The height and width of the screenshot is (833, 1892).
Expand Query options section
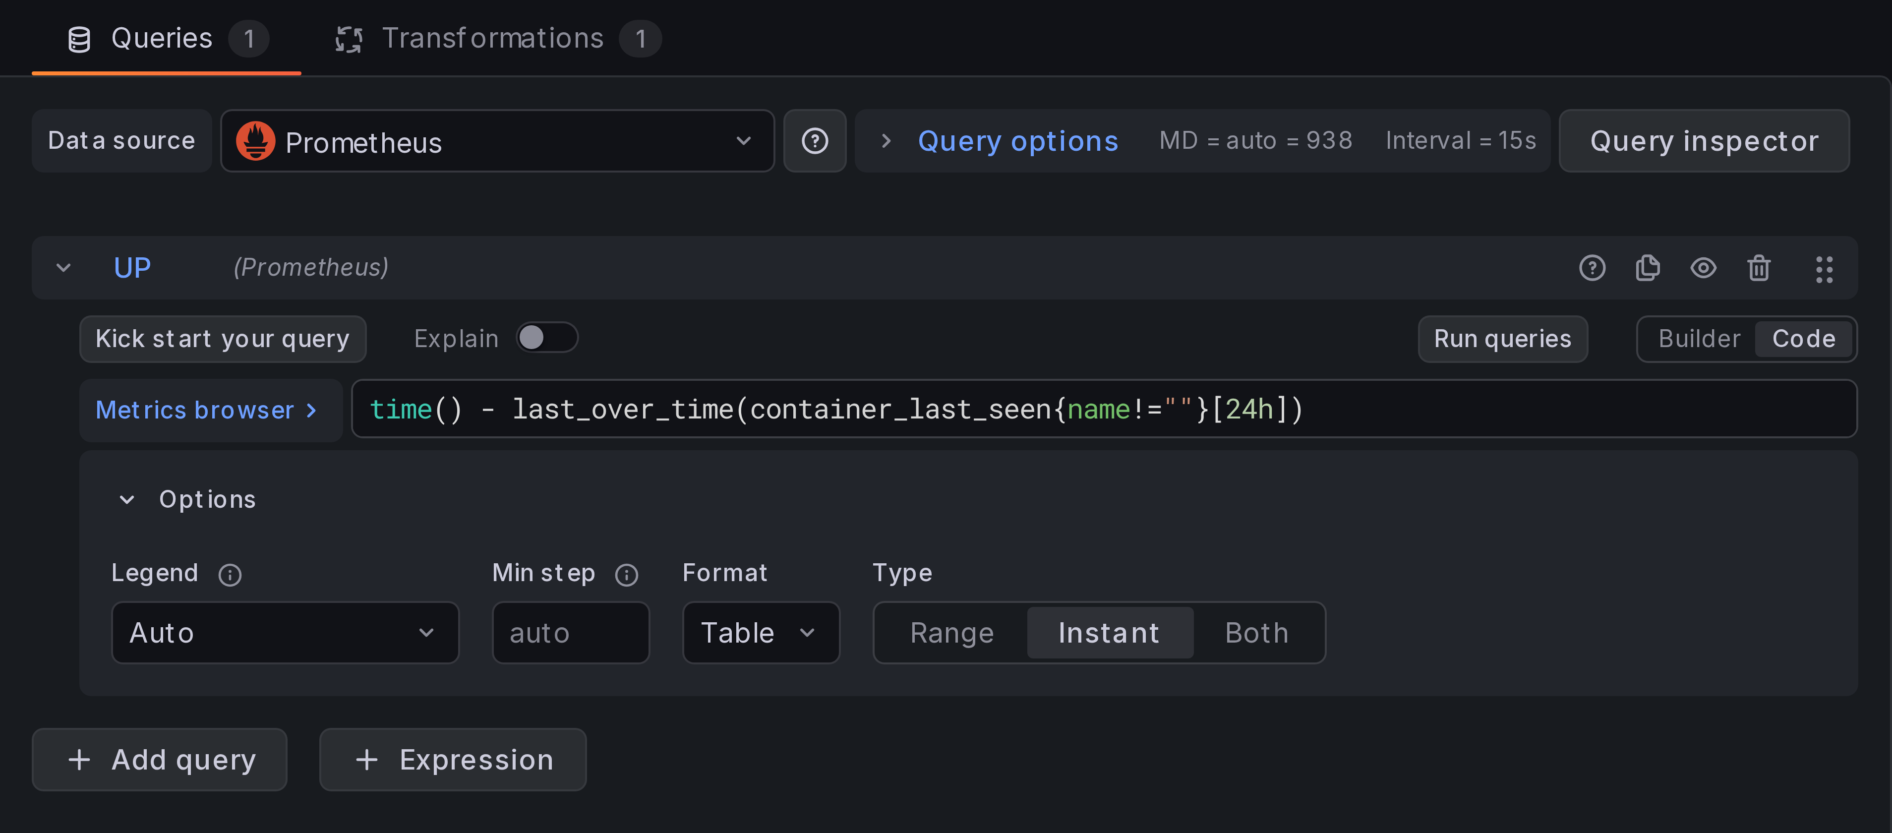pyautogui.click(x=1017, y=140)
